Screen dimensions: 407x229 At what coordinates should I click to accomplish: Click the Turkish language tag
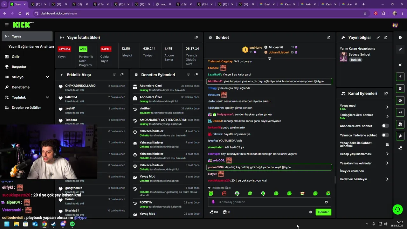pos(355,60)
